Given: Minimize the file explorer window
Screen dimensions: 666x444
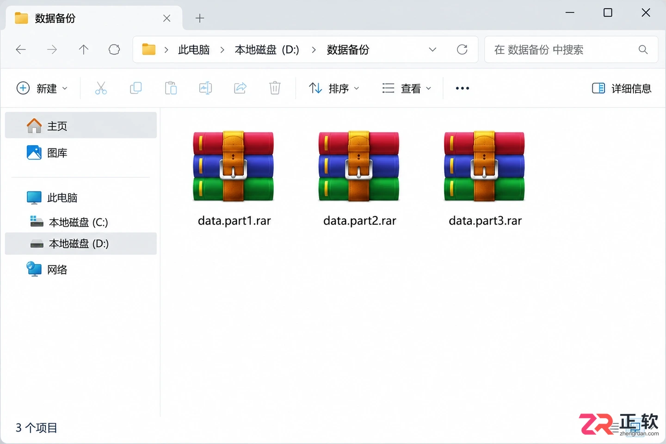Looking at the screenshot, I should [x=570, y=12].
